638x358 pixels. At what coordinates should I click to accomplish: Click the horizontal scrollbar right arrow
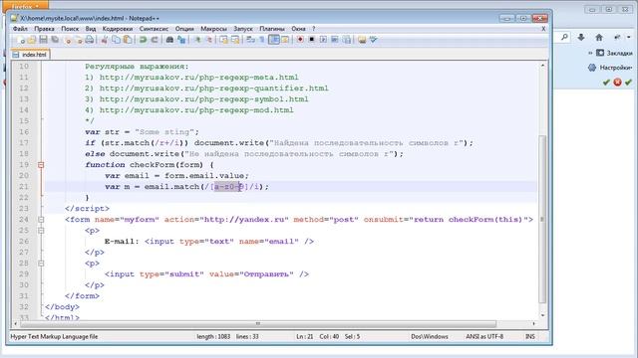(534, 323)
